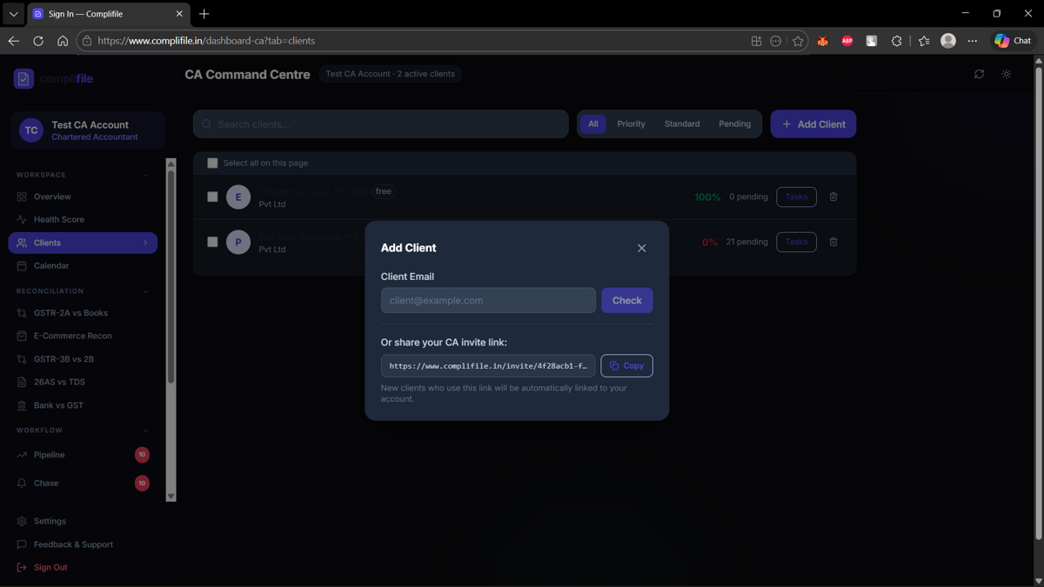Tick Select all on this page checkbox

212,163
